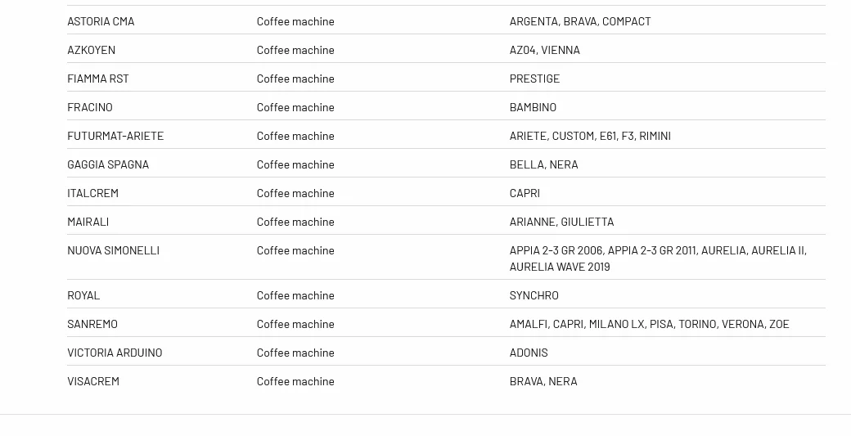Viewport: 851px width, 436px height.
Task: Select the ADONIS model text
Action: pyautogui.click(x=529, y=353)
